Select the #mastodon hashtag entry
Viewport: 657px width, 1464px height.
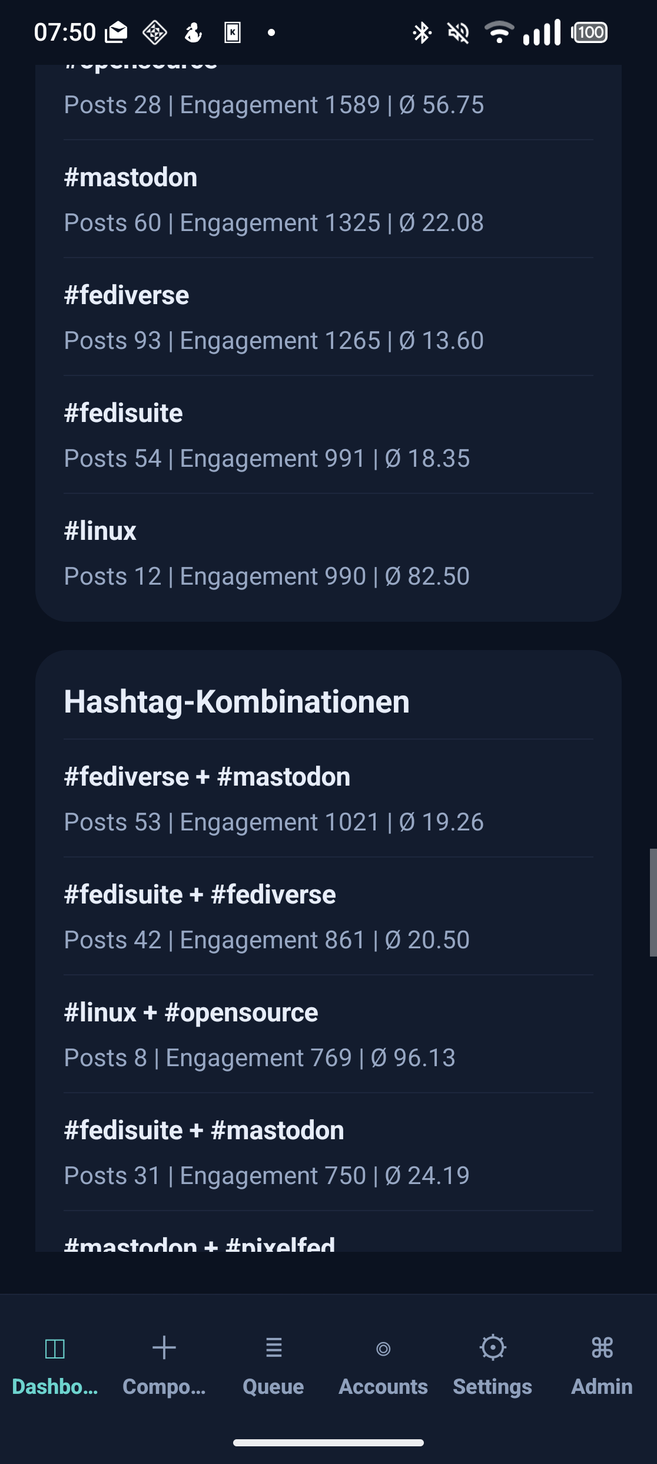328,199
